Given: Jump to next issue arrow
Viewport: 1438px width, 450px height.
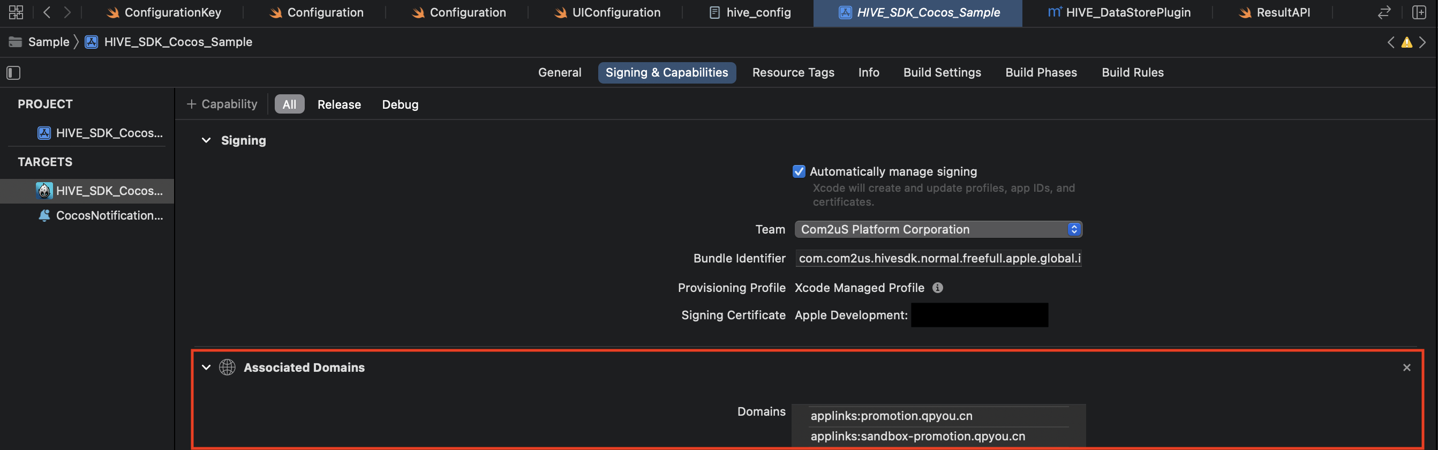Looking at the screenshot, I should pyautogui.click(x=1422, y=42).
